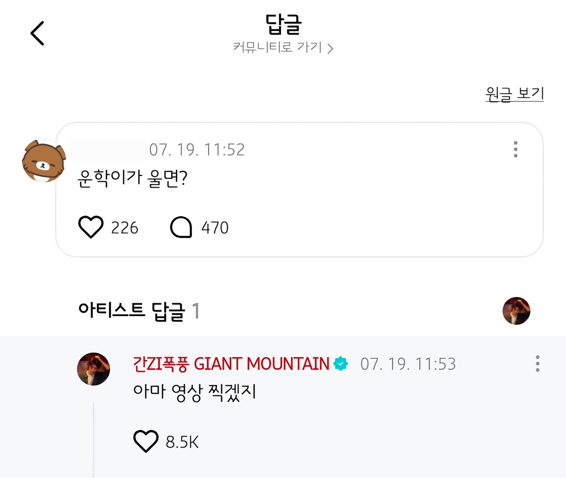Click the 470 reply count
Image resolution: width=566 pixels, height=482 pixels.
215,228
